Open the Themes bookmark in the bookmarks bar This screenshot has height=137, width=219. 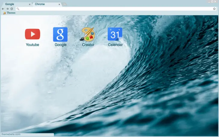point(9,13)
